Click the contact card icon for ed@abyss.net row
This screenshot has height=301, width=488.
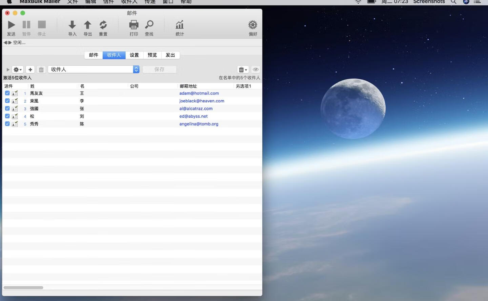[x=15, y=116]
